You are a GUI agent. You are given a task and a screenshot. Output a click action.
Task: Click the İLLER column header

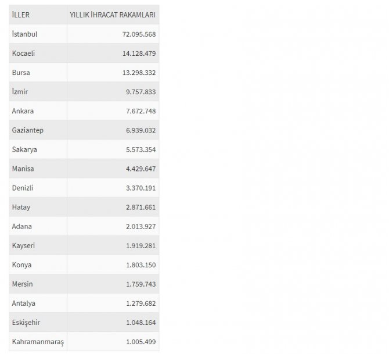point(21,15)
